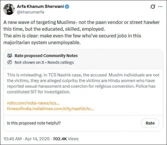Screen dimensions: 167x145
Task: Open the ndtv.com india-news source link
Action: 33,103
